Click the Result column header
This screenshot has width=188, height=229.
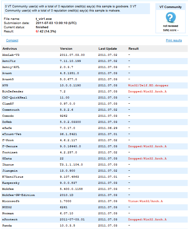point(134,49)
